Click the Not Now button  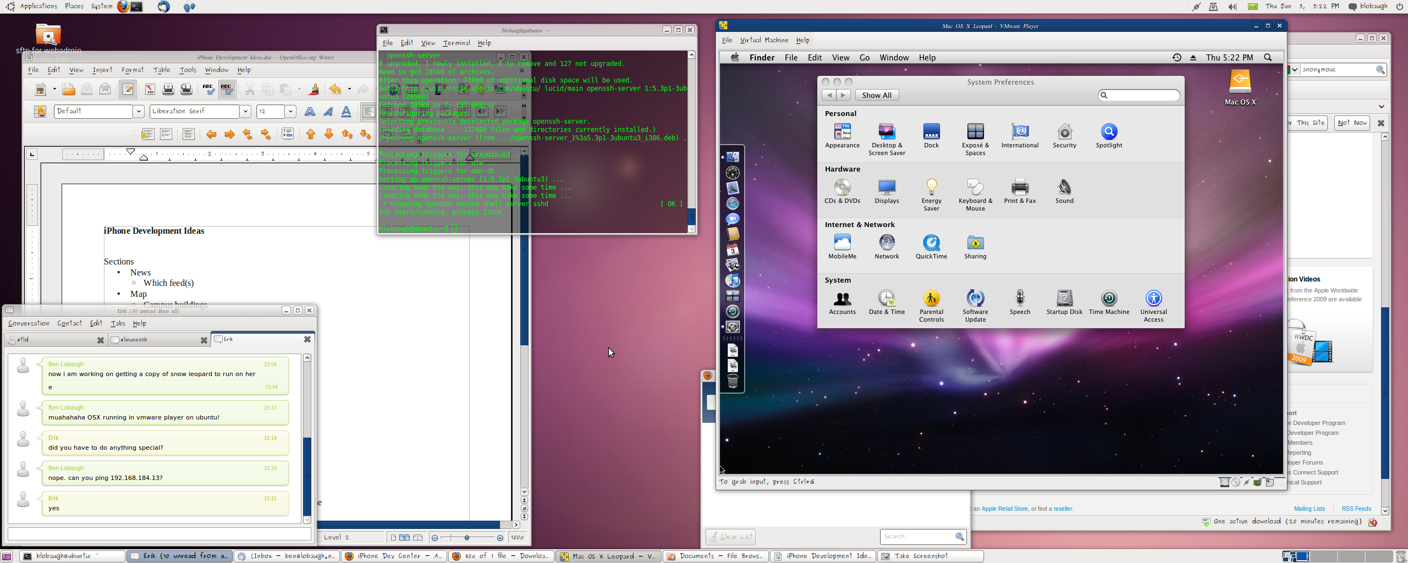point(1352,123)
